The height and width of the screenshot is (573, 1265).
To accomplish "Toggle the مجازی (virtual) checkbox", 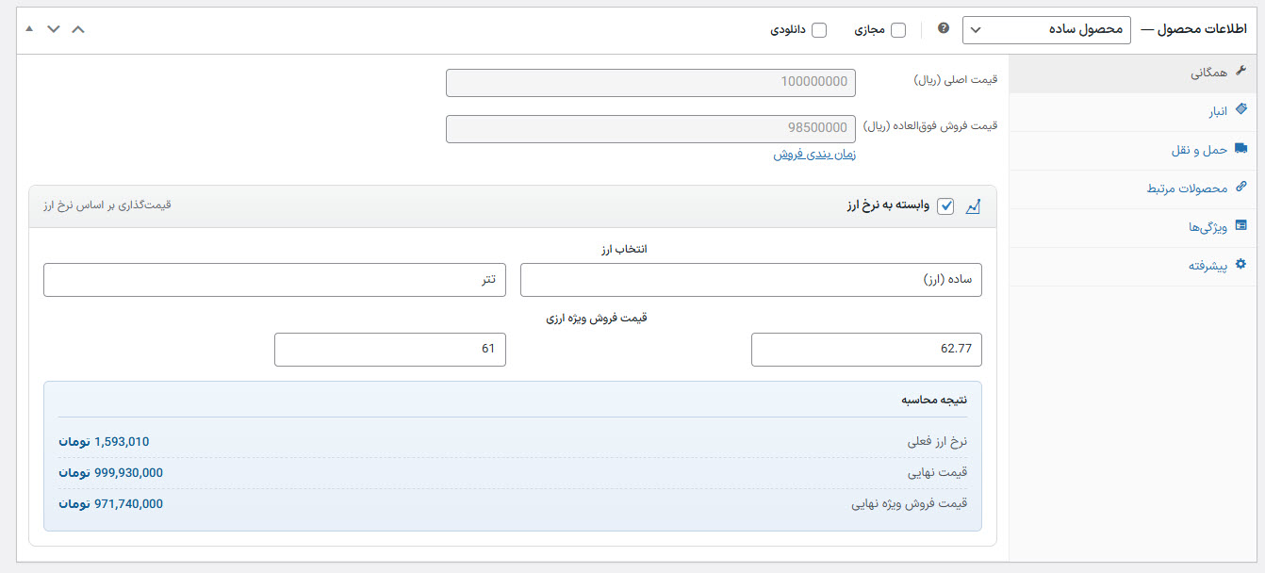I will click(898, 30).
